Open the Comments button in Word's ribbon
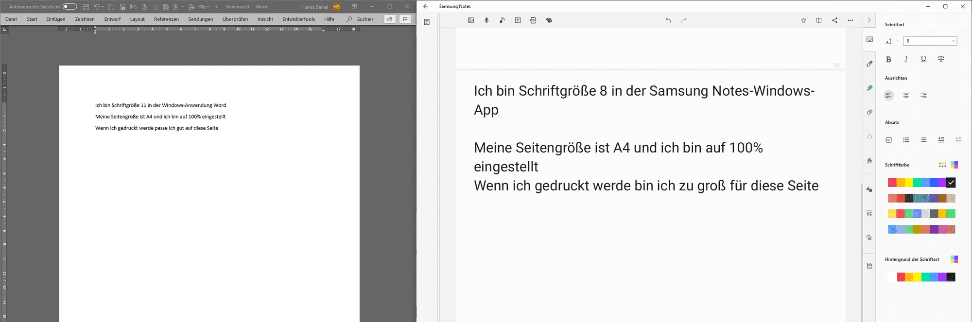The image size is (972, 322). 405,19
